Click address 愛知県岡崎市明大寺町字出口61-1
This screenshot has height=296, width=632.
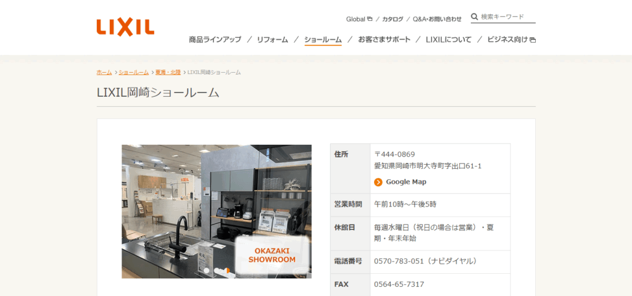tap(428, 166)
